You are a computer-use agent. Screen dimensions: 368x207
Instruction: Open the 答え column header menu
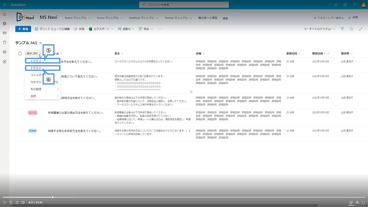tap(119, 53)
